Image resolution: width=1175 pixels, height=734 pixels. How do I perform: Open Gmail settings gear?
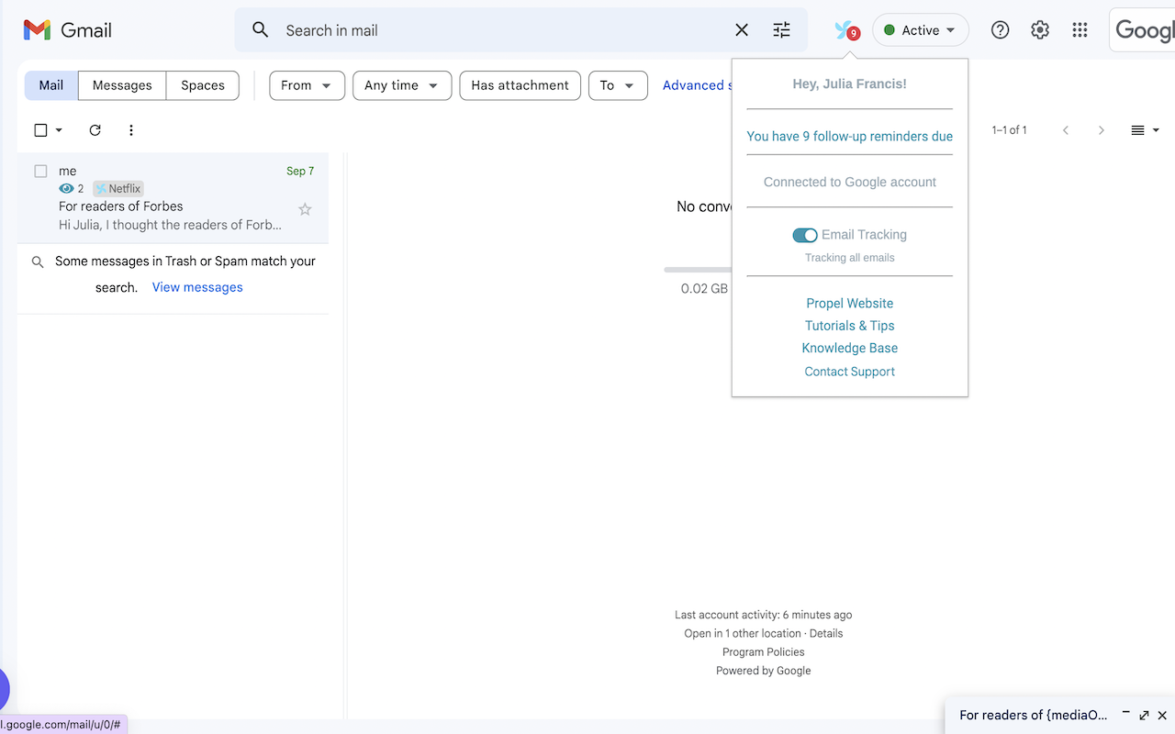click(x=1039, y=29)
